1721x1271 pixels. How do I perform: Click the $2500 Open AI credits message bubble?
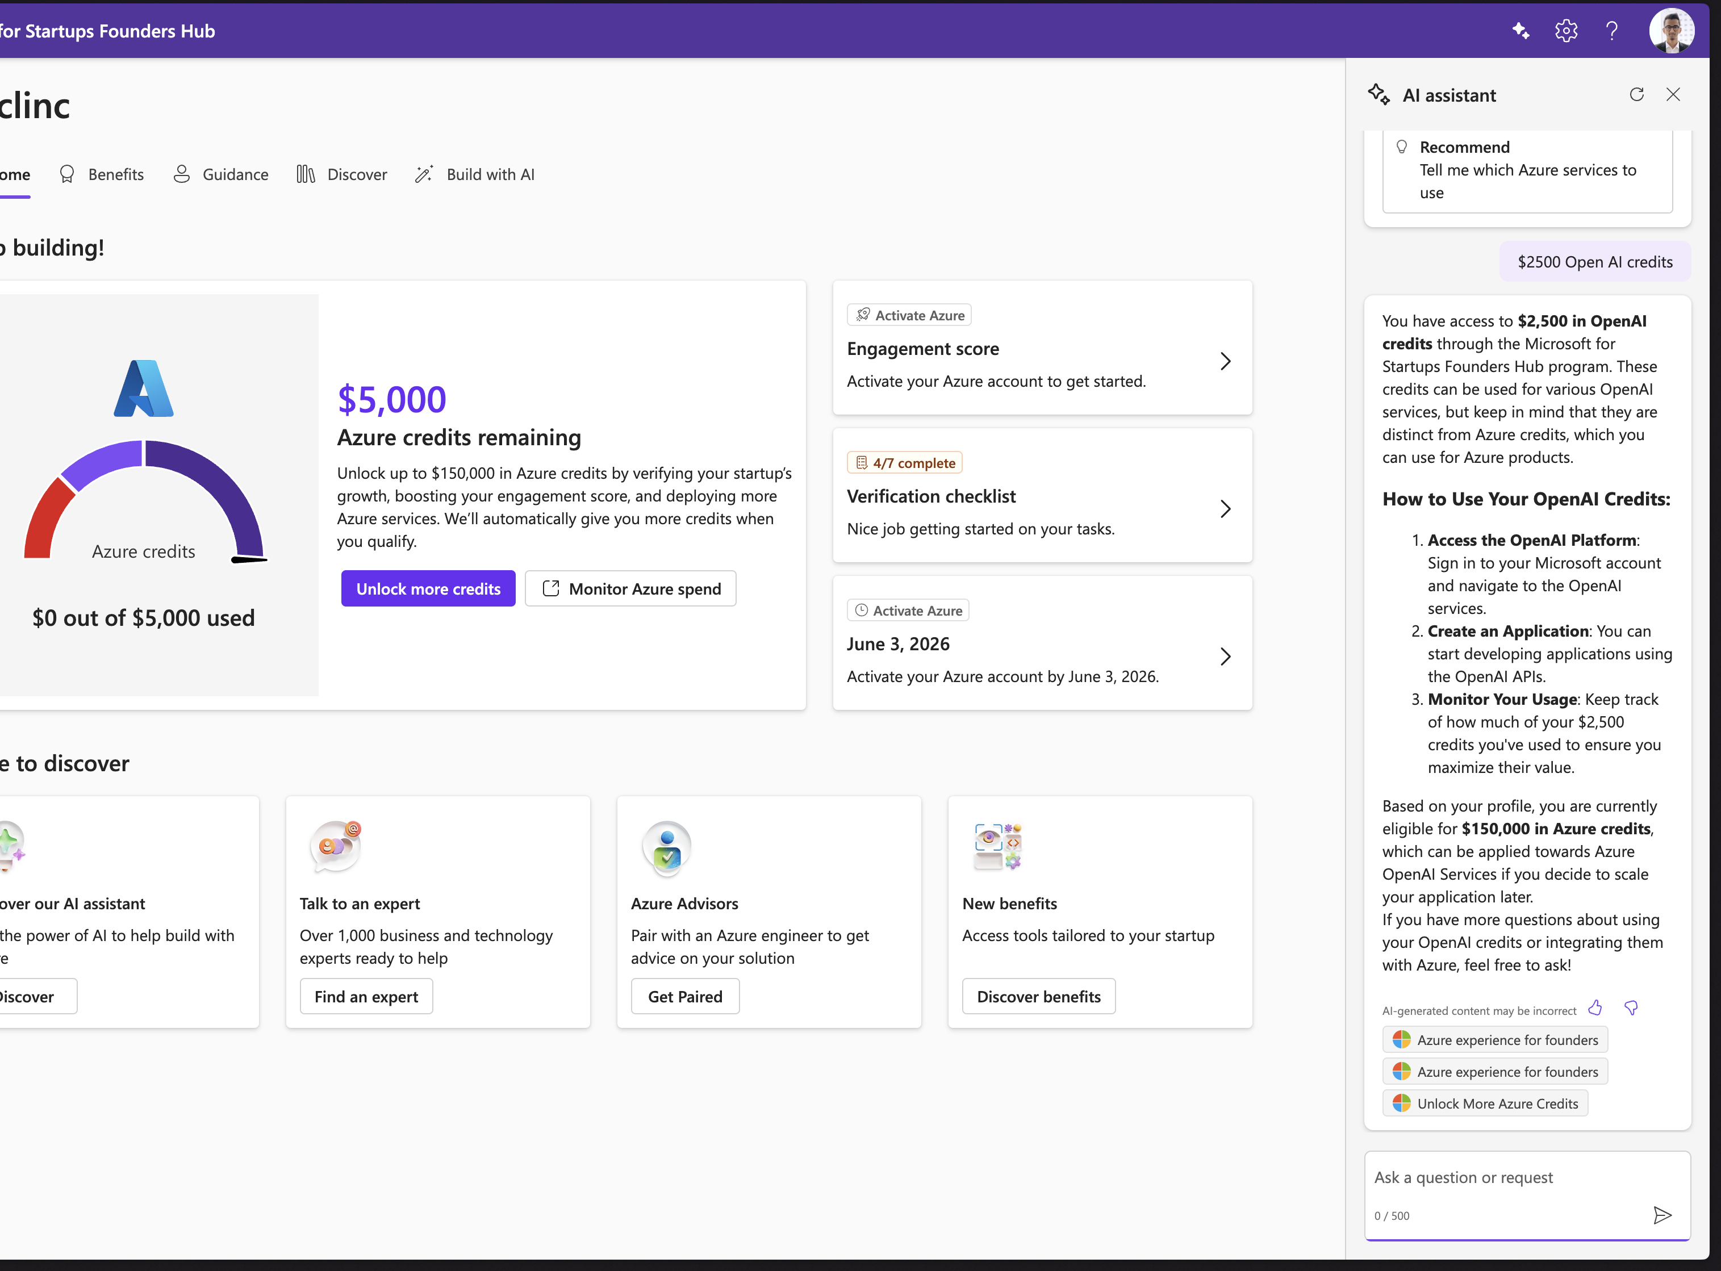point(1595,262)
